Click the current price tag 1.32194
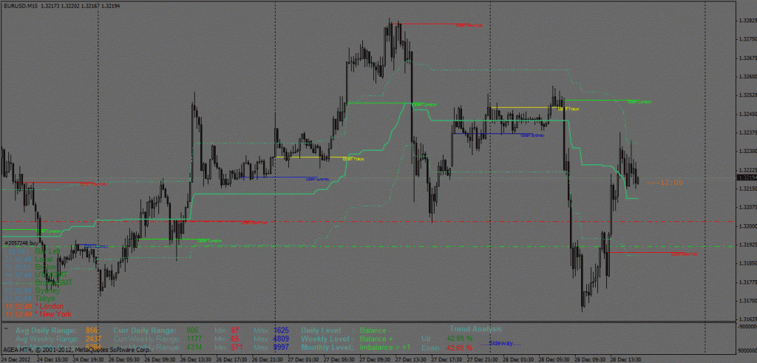The width and height of the screenshot is (757, 363). pyautogui.click(x=747, y=178)
